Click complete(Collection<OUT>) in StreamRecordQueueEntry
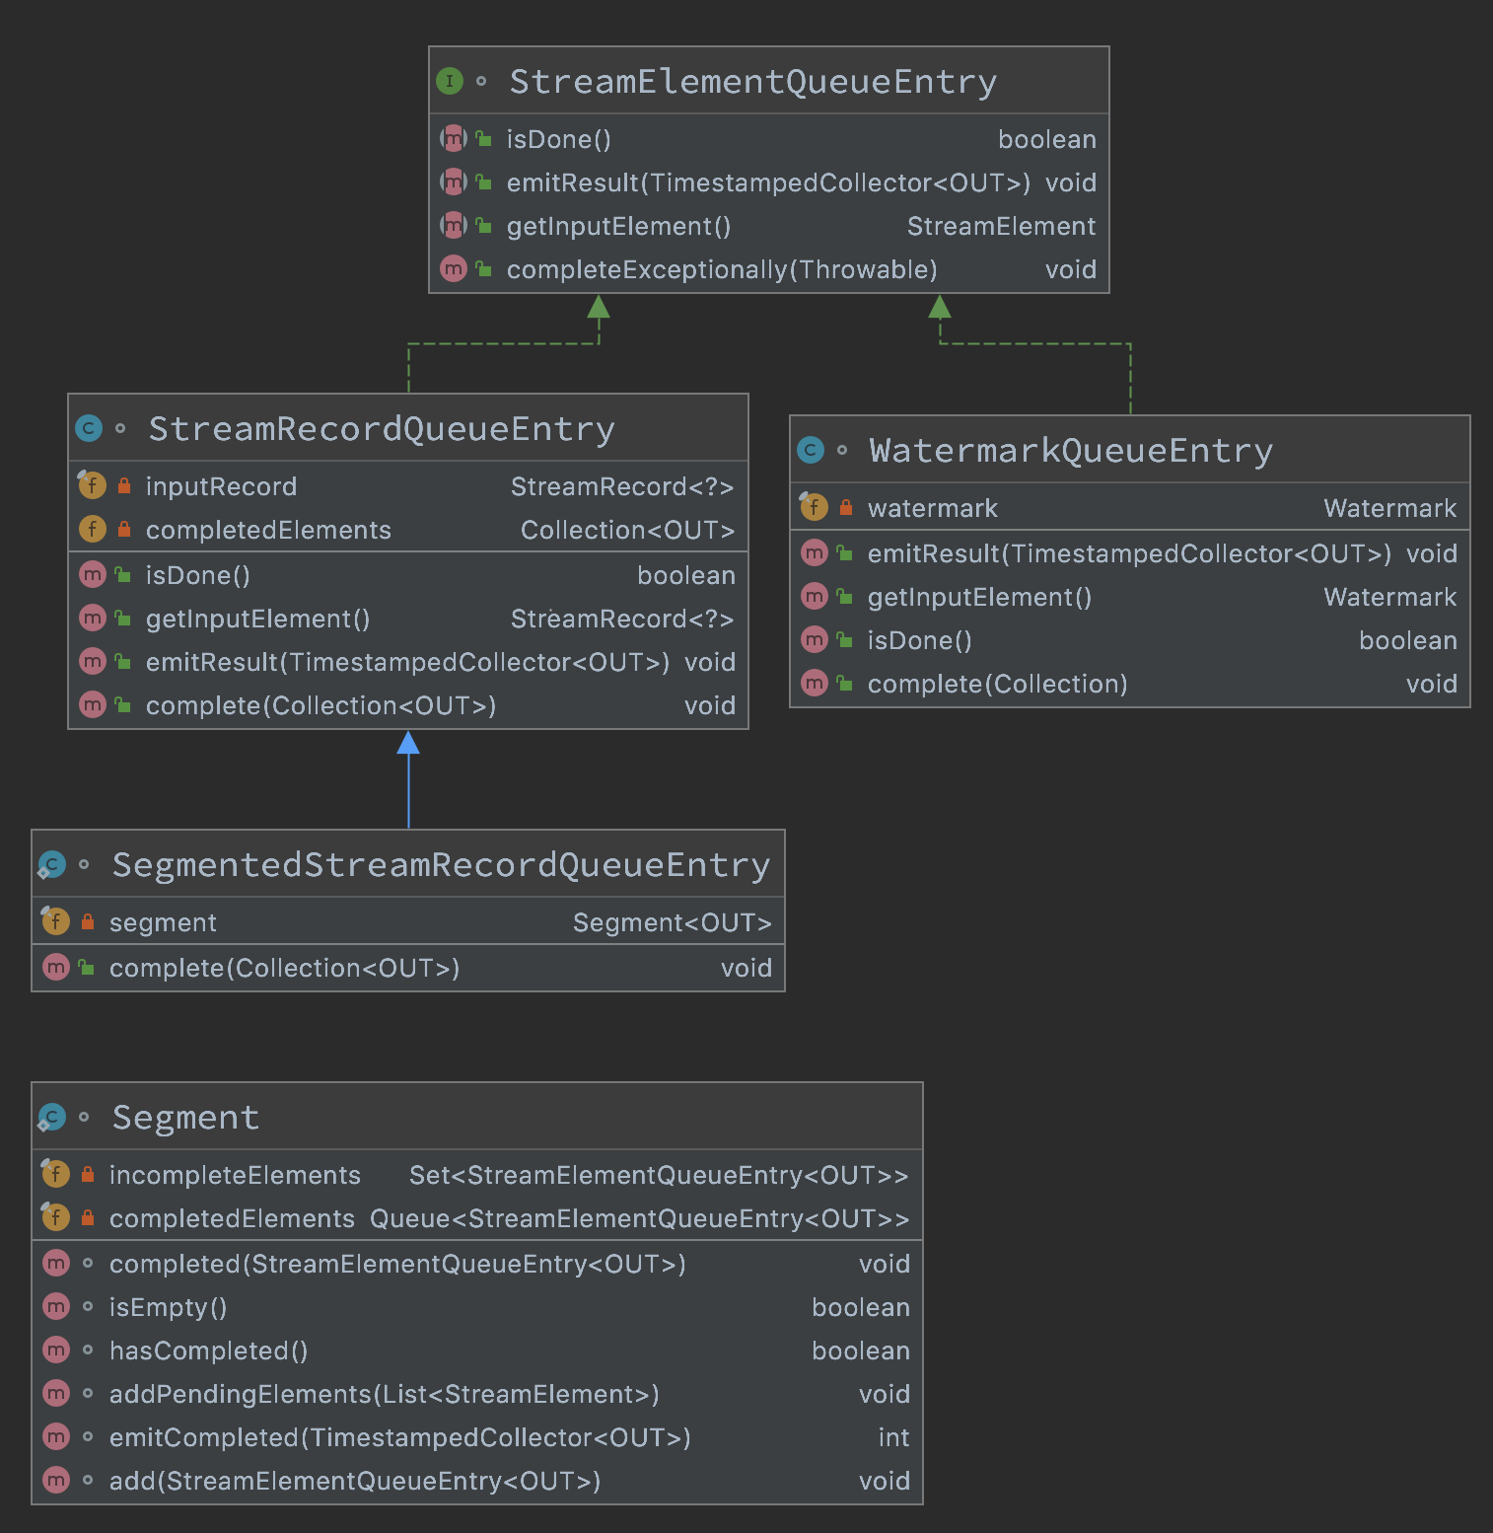 pos(408,705)
